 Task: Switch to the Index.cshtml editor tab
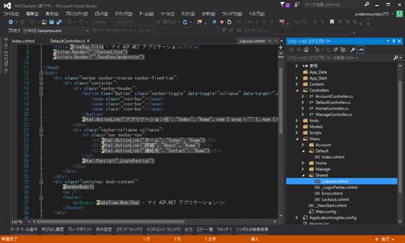point(23,41)
